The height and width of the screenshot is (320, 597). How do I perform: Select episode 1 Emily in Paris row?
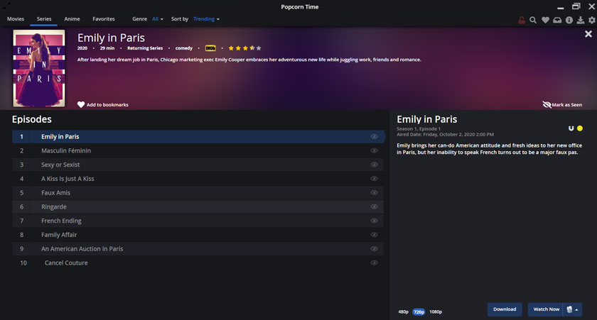(198, 136)
